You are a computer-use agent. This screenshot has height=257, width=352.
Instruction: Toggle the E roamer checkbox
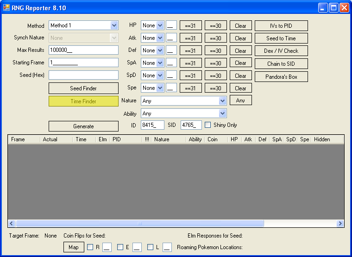tap(120, 247)
